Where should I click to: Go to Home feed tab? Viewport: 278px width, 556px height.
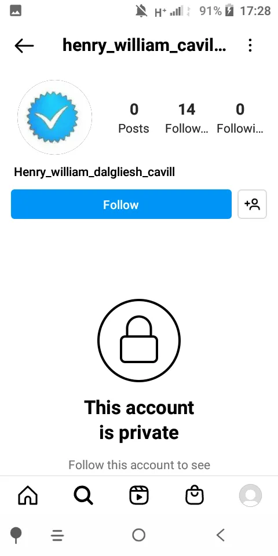tap(28, 495)
